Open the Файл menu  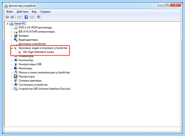[10, 12]
